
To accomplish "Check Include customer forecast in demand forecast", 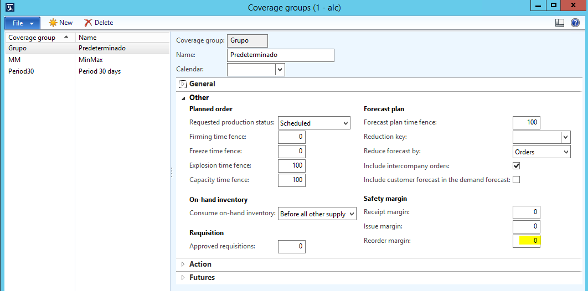I will (517, 180).
